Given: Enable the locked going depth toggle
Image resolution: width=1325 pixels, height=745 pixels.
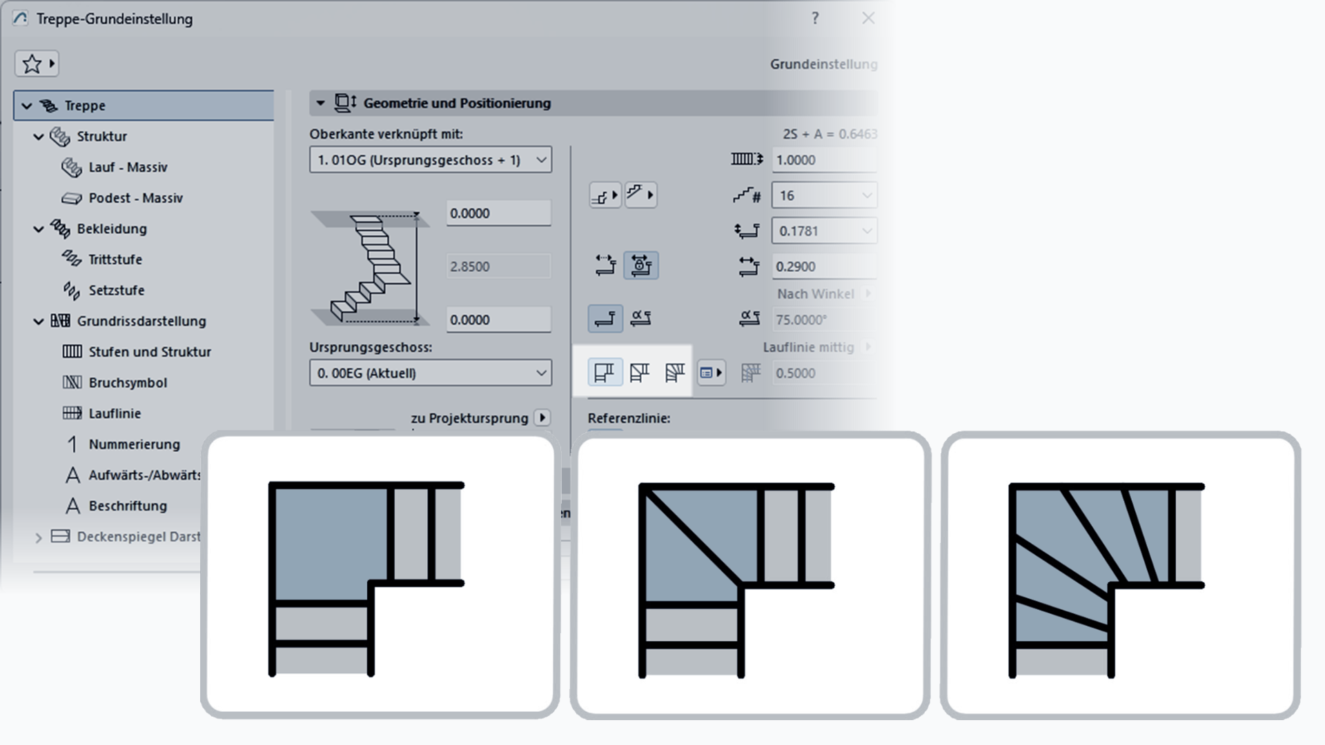Looking at the screenshot, I should [x=640, y=266].
